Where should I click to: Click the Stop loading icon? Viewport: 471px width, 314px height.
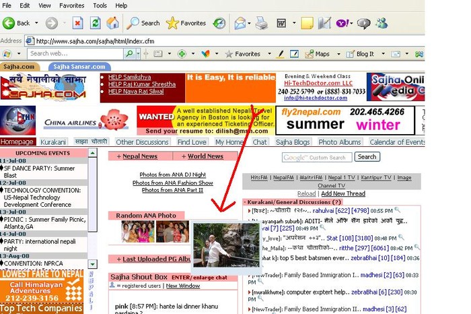pos(77,23)
